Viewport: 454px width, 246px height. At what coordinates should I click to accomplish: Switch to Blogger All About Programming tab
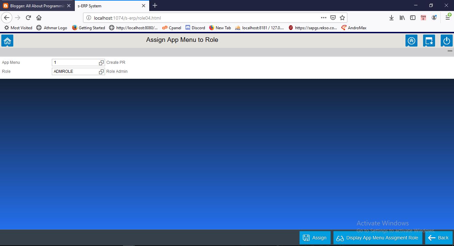coord(37,6)
